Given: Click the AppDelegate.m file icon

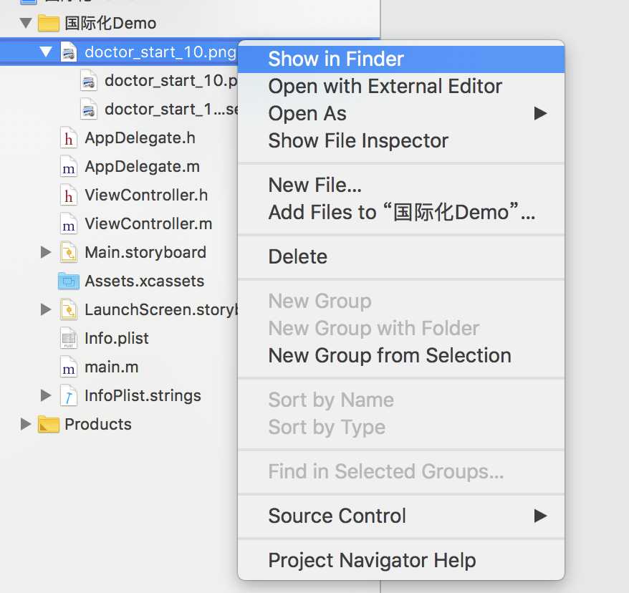Looking at the screenshot, I should (68, 167).
